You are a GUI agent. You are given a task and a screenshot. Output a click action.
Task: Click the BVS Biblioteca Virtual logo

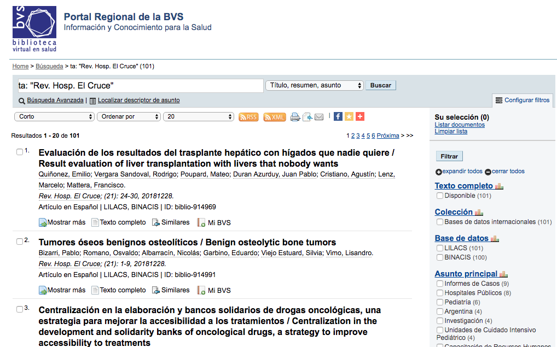(34, 29)
